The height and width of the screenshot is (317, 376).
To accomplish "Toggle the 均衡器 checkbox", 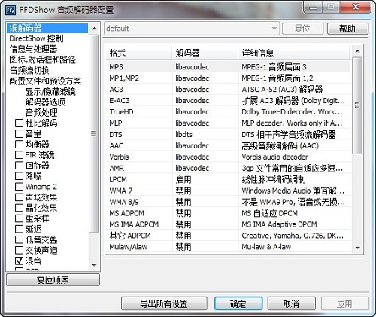I will coord(19,145).
